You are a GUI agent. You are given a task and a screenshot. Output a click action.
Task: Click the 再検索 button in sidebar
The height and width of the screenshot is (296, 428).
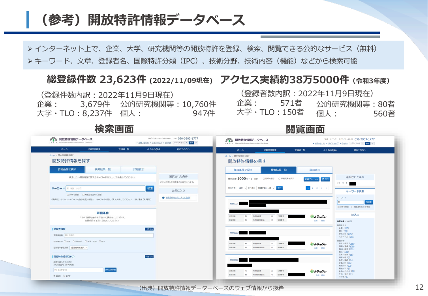click(369, 202)
